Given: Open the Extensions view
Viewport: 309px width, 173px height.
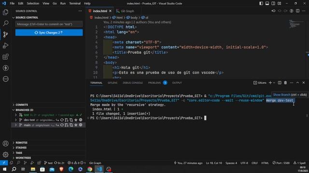Looking at the screenshot, I should point(5,57).
